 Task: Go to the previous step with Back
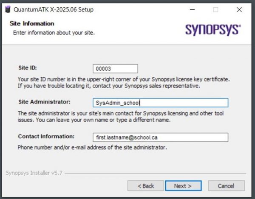(x=145, y=186)
